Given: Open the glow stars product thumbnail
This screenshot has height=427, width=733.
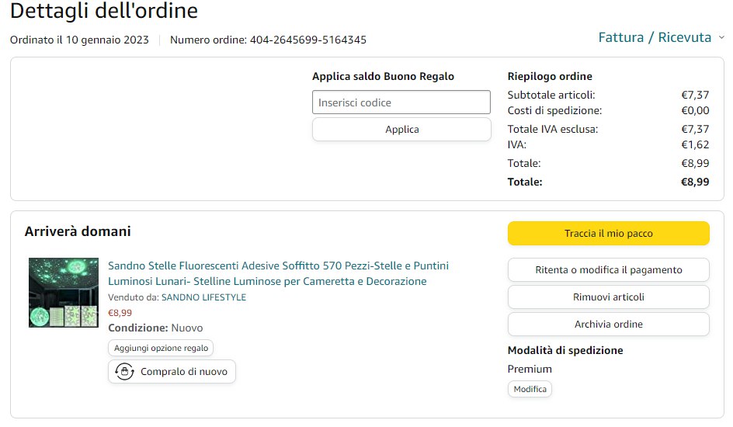Looking at the screenshot, I should pyautogui.click(x=64, y=293).
